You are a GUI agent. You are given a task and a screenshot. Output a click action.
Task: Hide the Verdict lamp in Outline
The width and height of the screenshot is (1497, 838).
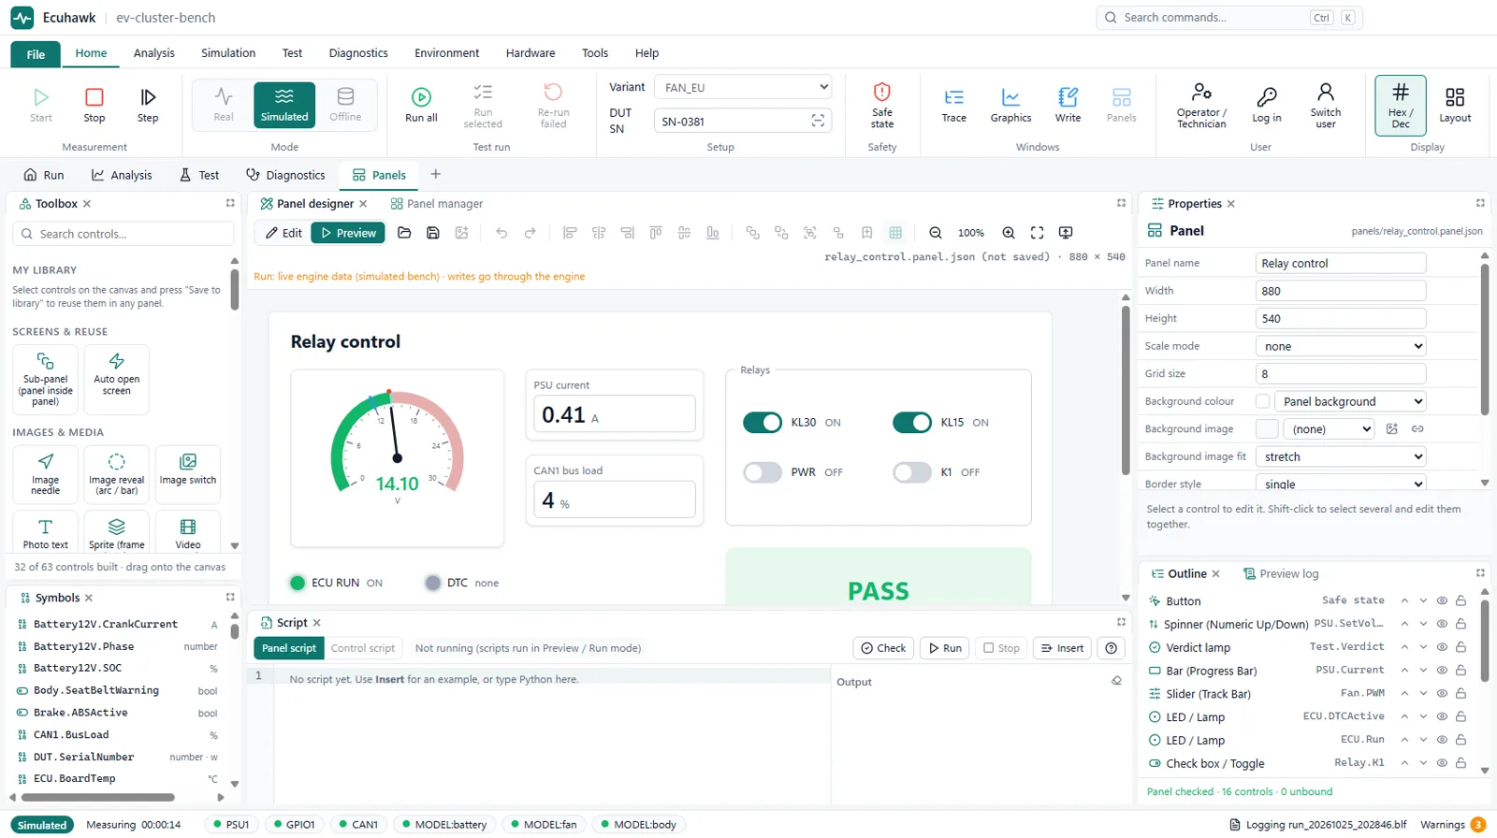coord(1442,647)
